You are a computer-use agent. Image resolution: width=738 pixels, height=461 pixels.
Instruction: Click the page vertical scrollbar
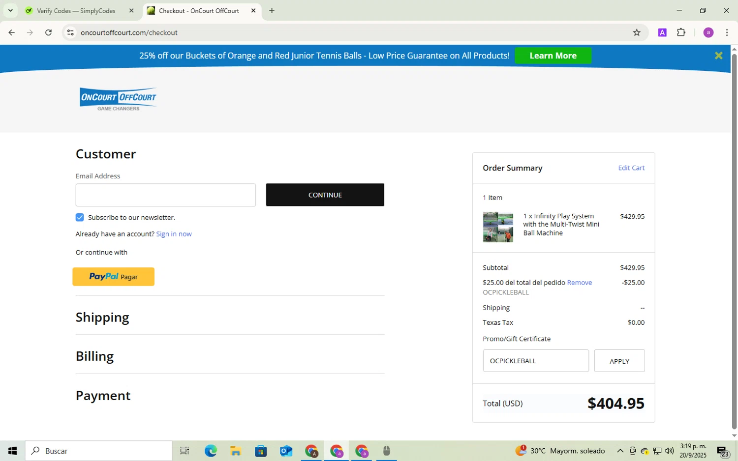(x=734, y=242)
